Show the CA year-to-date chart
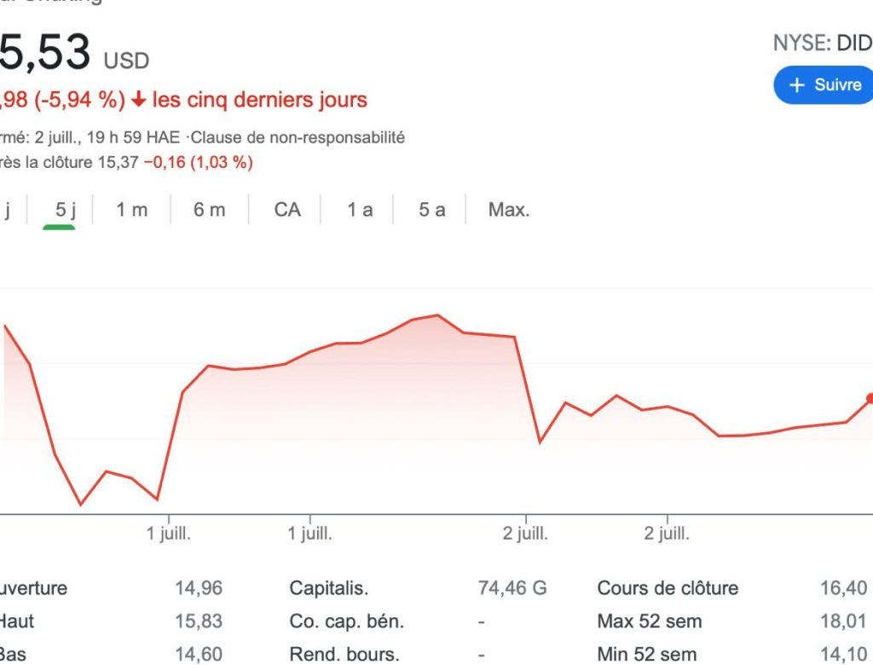Viewport: 873px width, 665px height. (x=287, y=210)
